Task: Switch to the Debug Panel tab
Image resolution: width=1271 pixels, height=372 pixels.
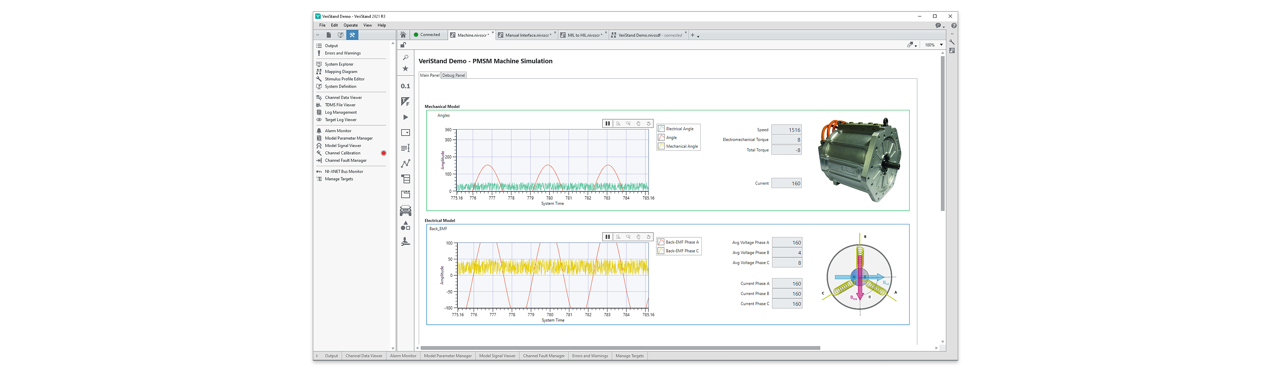Action: [453, 75]
